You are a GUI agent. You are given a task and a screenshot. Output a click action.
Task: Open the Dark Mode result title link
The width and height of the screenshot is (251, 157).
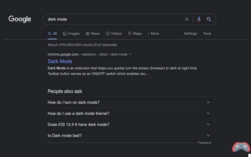pos(60,61)
